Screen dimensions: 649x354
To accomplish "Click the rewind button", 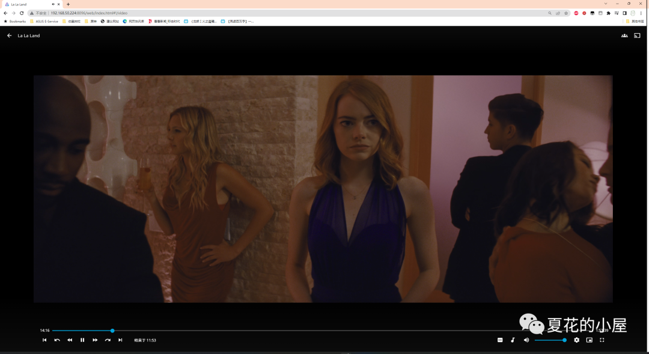I will (x=70, y=340).
